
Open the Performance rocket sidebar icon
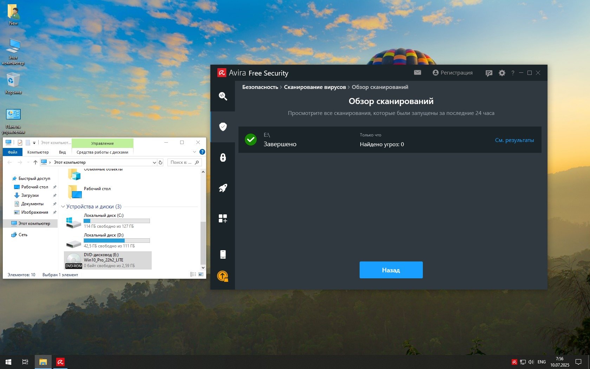click(223, 188)
